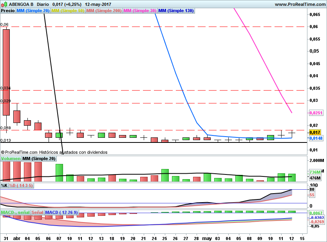
Task: Click the MACD - señal histogram label
Action: coord(15,212)
